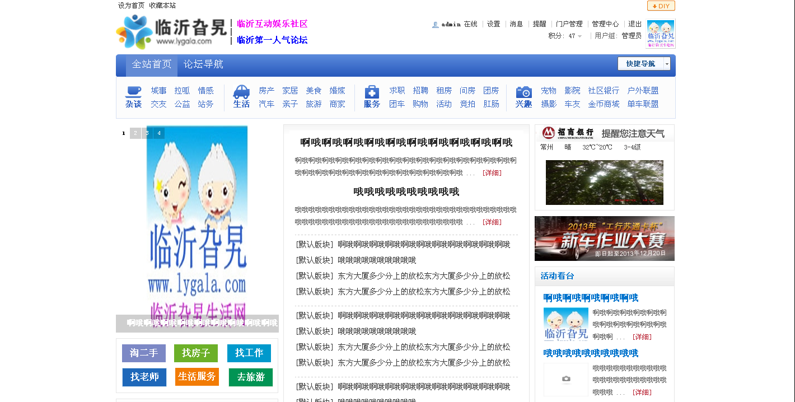Click the 退出 logout link
795x402 pixels.
pos(635,24)
